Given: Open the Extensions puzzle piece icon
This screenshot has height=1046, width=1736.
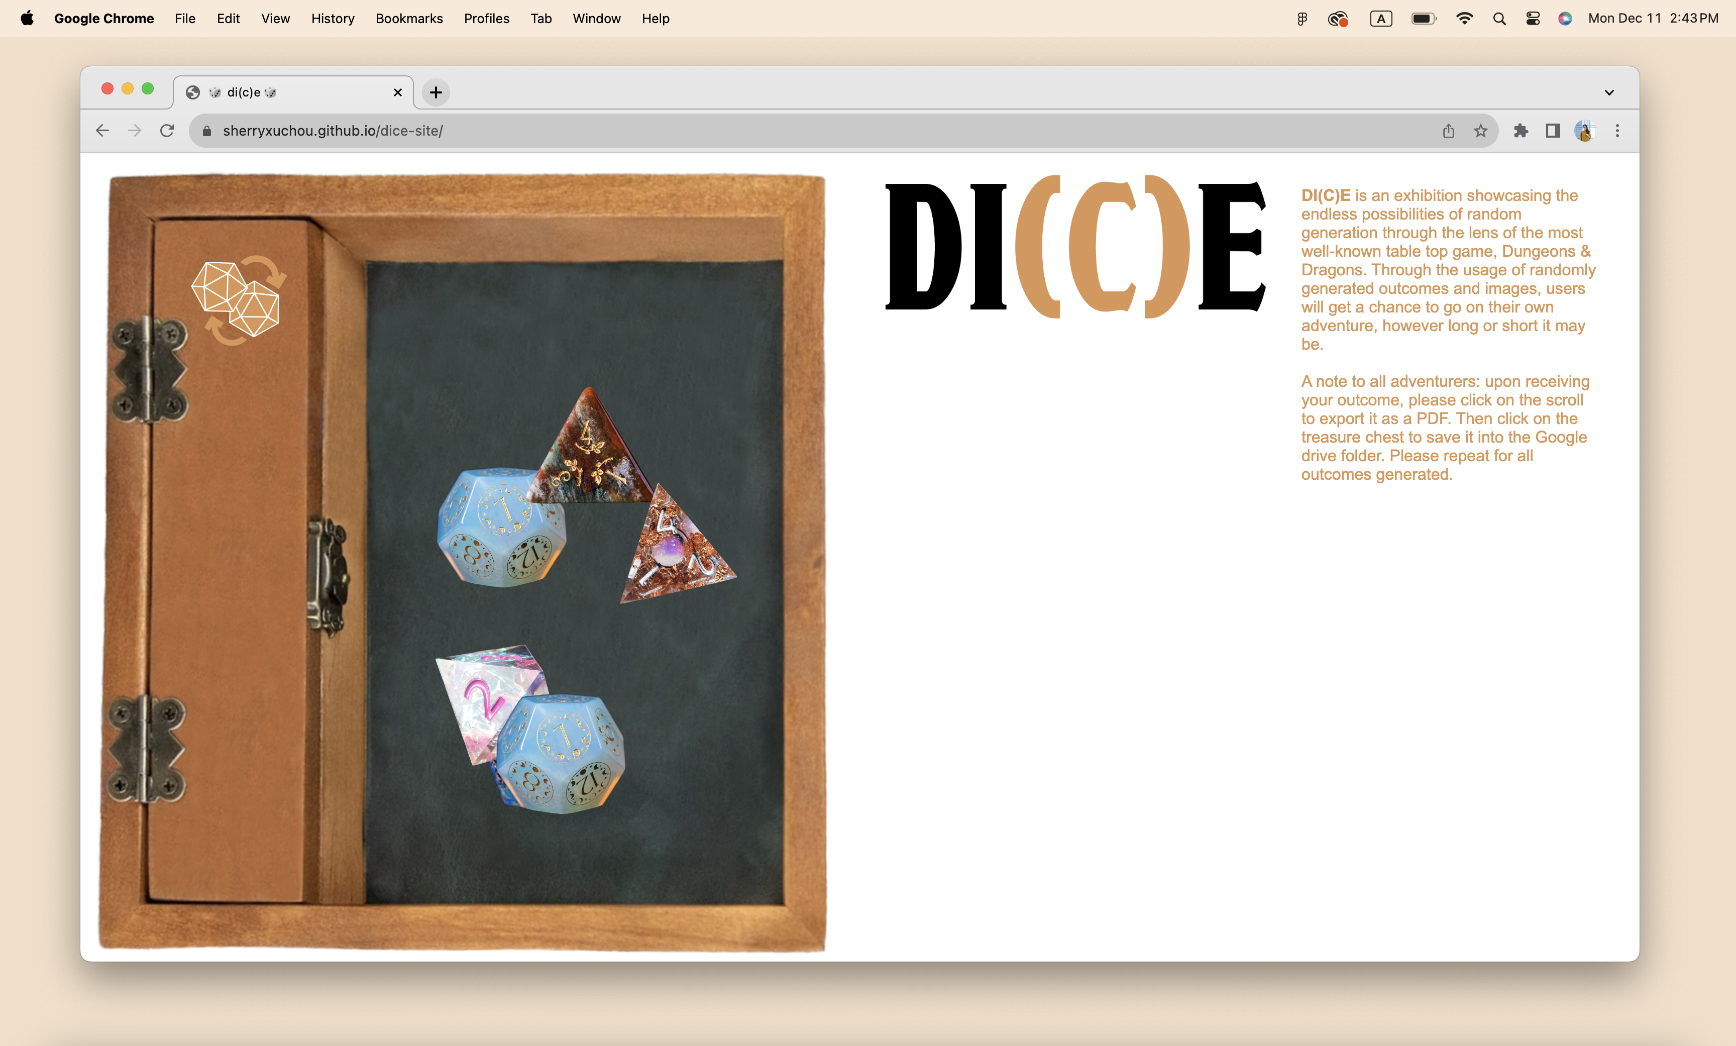Looking at the screenshot, I should pos(1521,131).
